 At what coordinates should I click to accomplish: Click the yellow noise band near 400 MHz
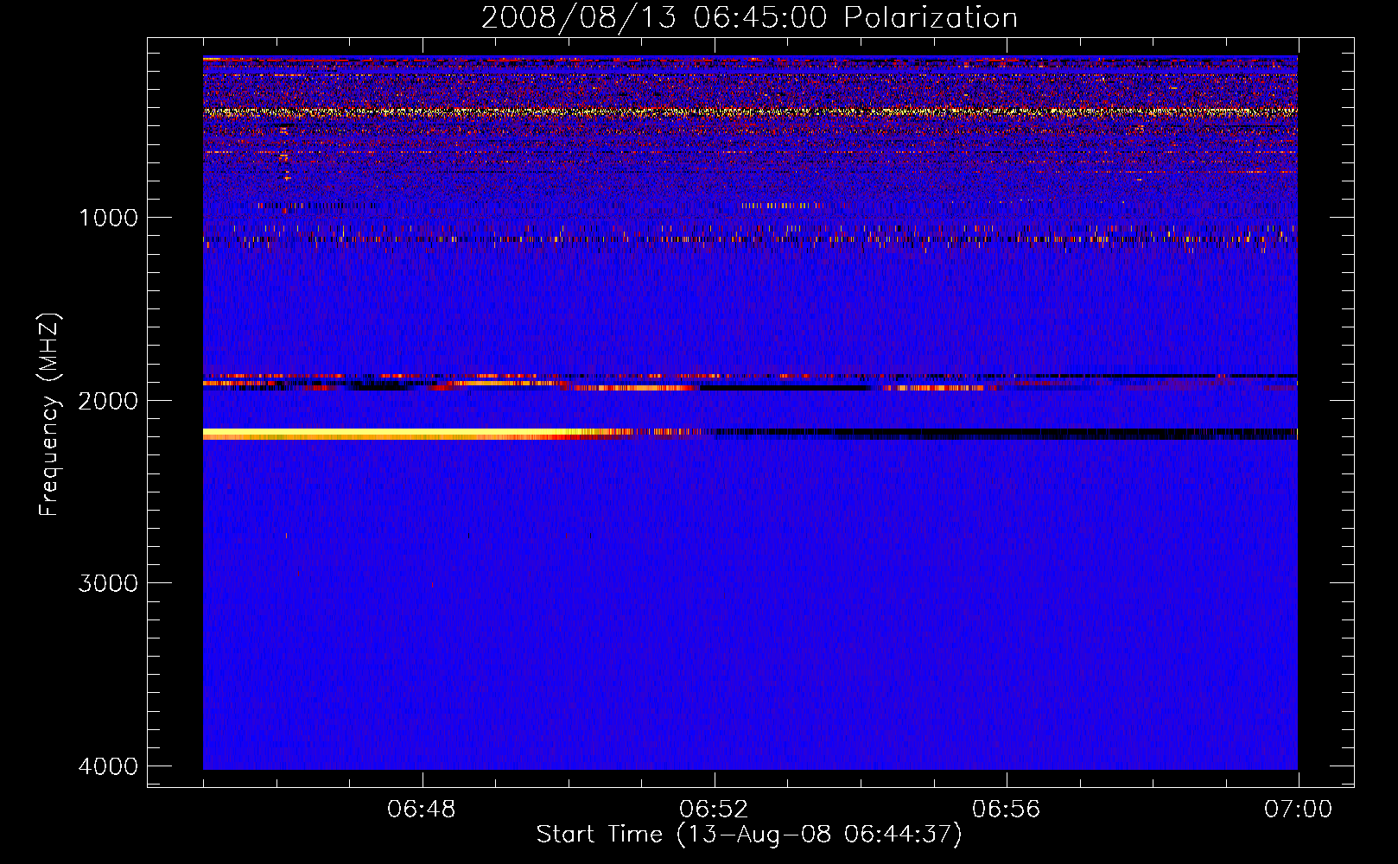click(x=750, y=111)
